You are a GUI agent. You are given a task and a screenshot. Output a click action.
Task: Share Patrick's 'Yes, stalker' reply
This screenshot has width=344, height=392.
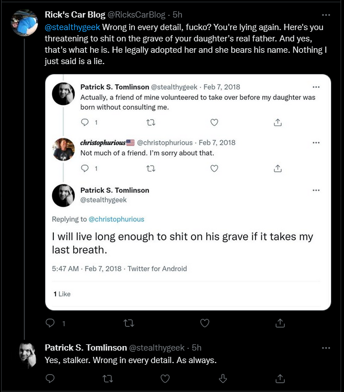pos(280,378)
